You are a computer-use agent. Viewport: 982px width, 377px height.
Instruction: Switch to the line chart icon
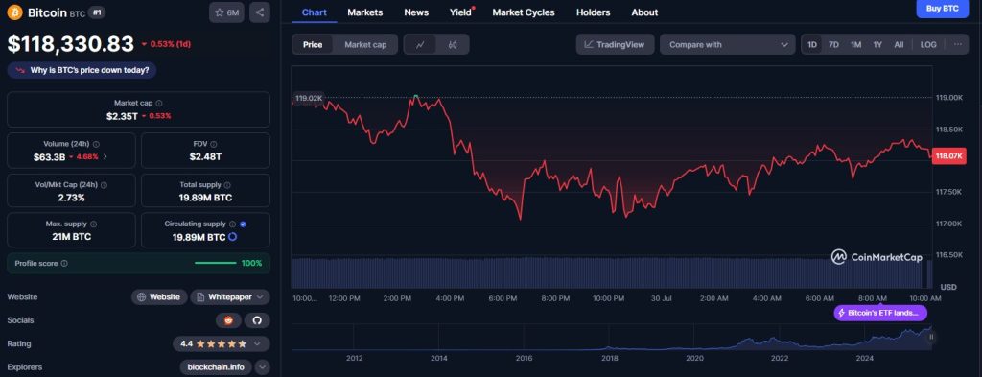[421, 44]
